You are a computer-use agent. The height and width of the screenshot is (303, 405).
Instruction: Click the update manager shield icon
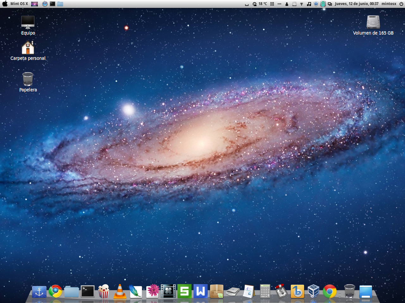[316, 4]
